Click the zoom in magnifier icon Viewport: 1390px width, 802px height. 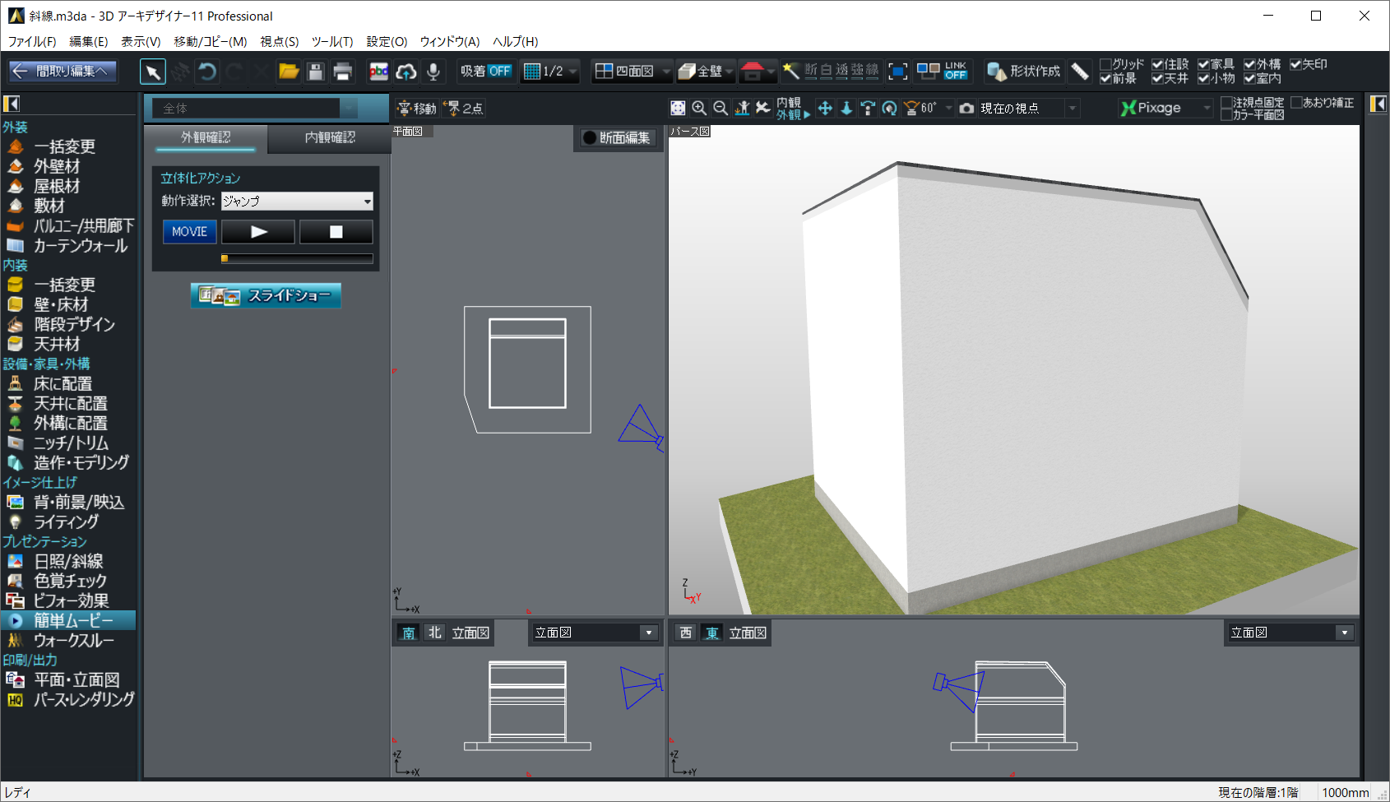pos(699,108)
